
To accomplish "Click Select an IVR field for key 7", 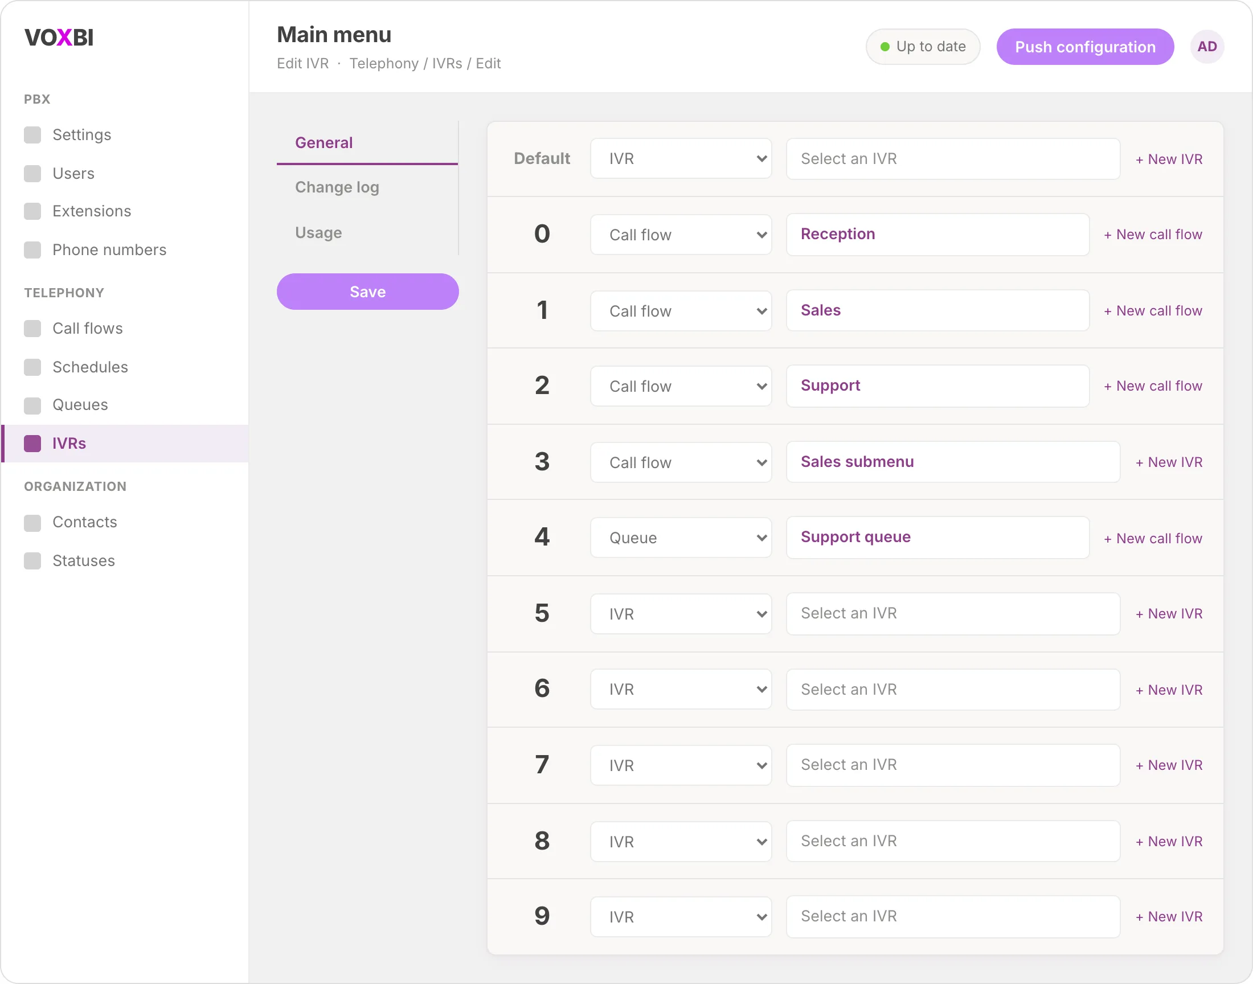I will [x=953, y=765].
